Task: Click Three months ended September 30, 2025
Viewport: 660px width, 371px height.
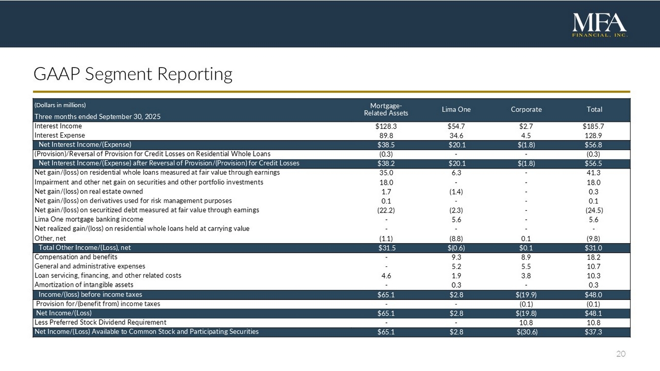Action: pyautogui.click(x=97, y=117)
